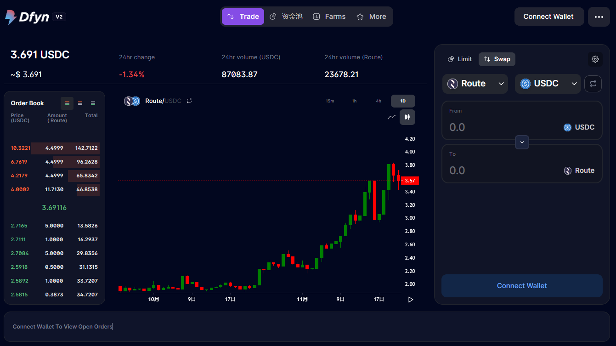Switch chart to line view icon
Image resolution: width=616 pixels, height=346 pixels.
coord(391,117)
